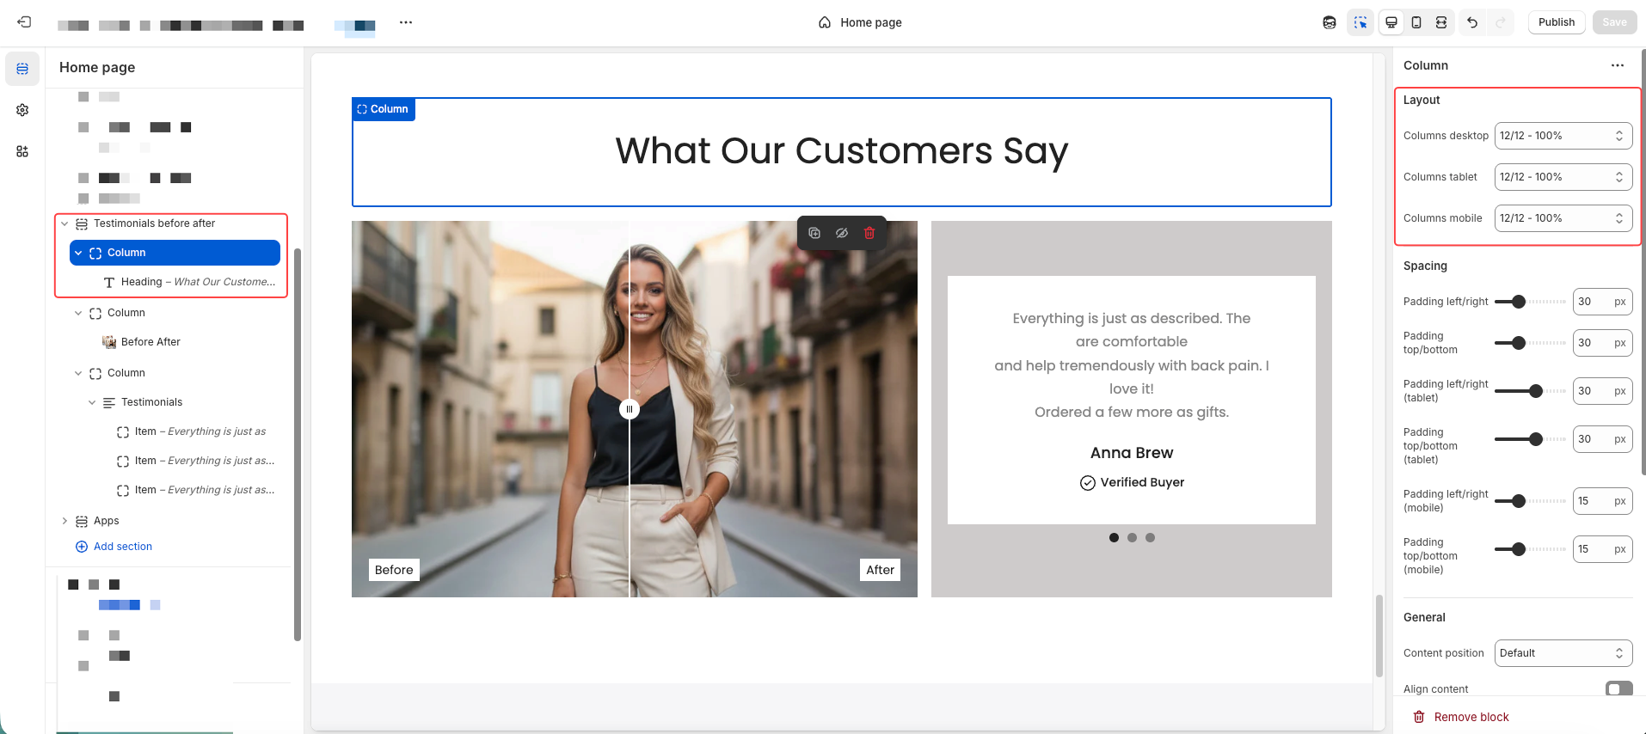Screen dimensions: 1646x734
Task: Click duplicate icon in floating toolbar
Action: point(814,233)
